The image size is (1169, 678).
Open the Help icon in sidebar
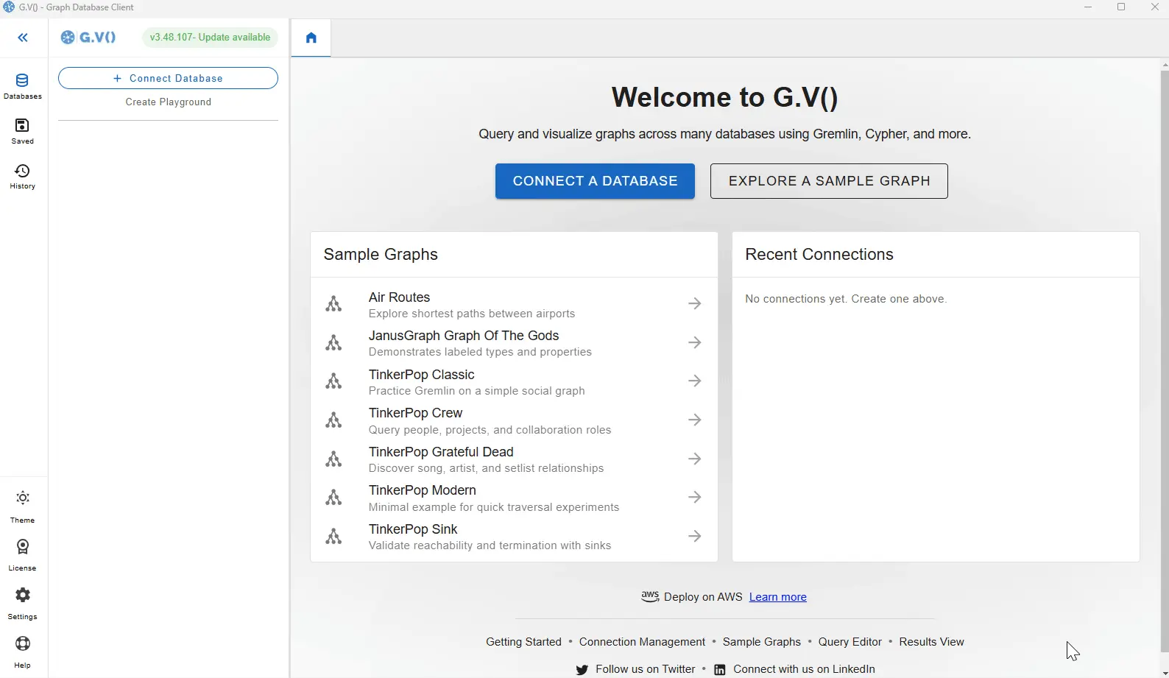point(23,651)
